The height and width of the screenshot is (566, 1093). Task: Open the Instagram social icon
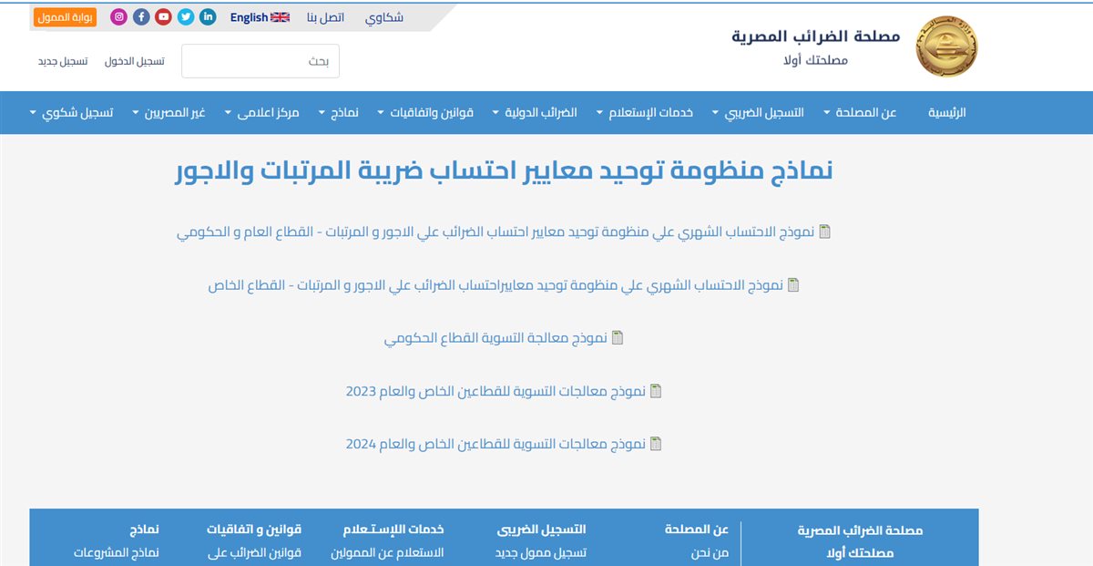tap(118, 16)
